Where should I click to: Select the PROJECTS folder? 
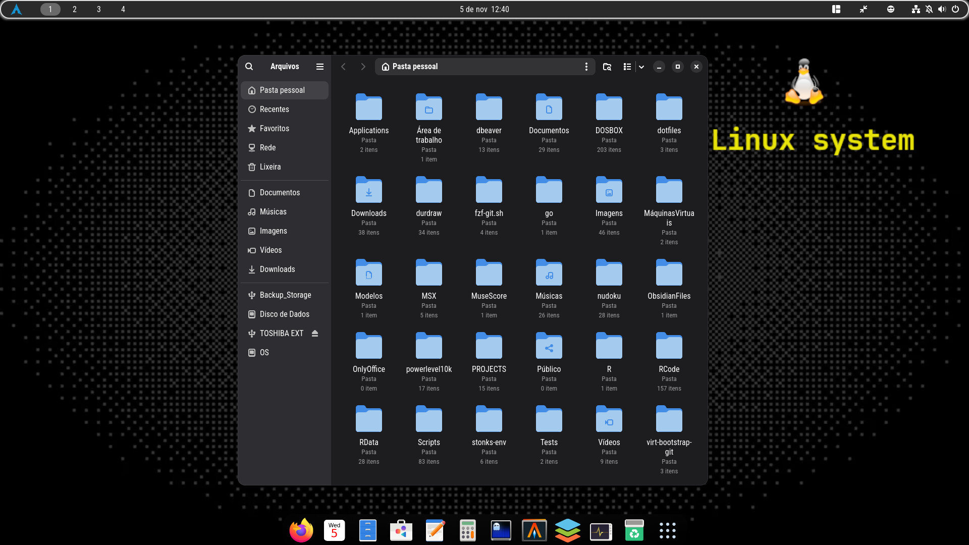(x=489, y=347)
